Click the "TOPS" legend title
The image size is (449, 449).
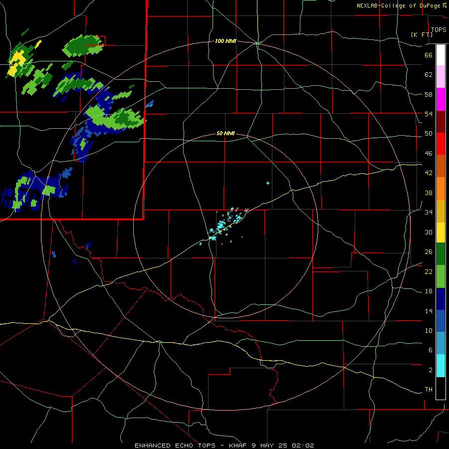(439, 30)
